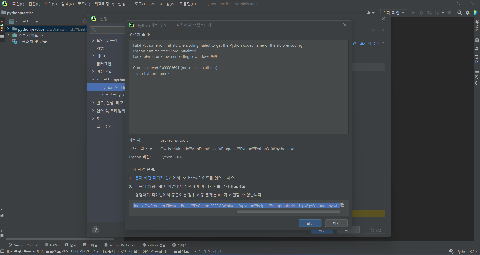Image resolution: width=480 pixels, height=255 pixels.
Task: Open the Python 콘솔 tool window tab
Action: 154,245
